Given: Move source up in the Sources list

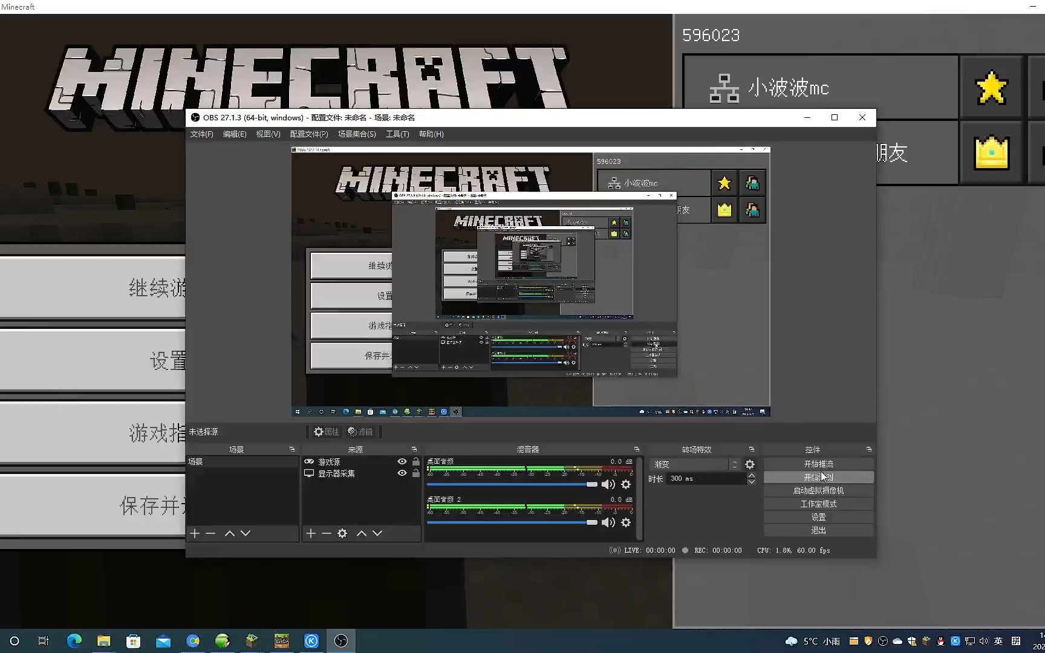Looking at the screenshot, I should coord(362,533).
